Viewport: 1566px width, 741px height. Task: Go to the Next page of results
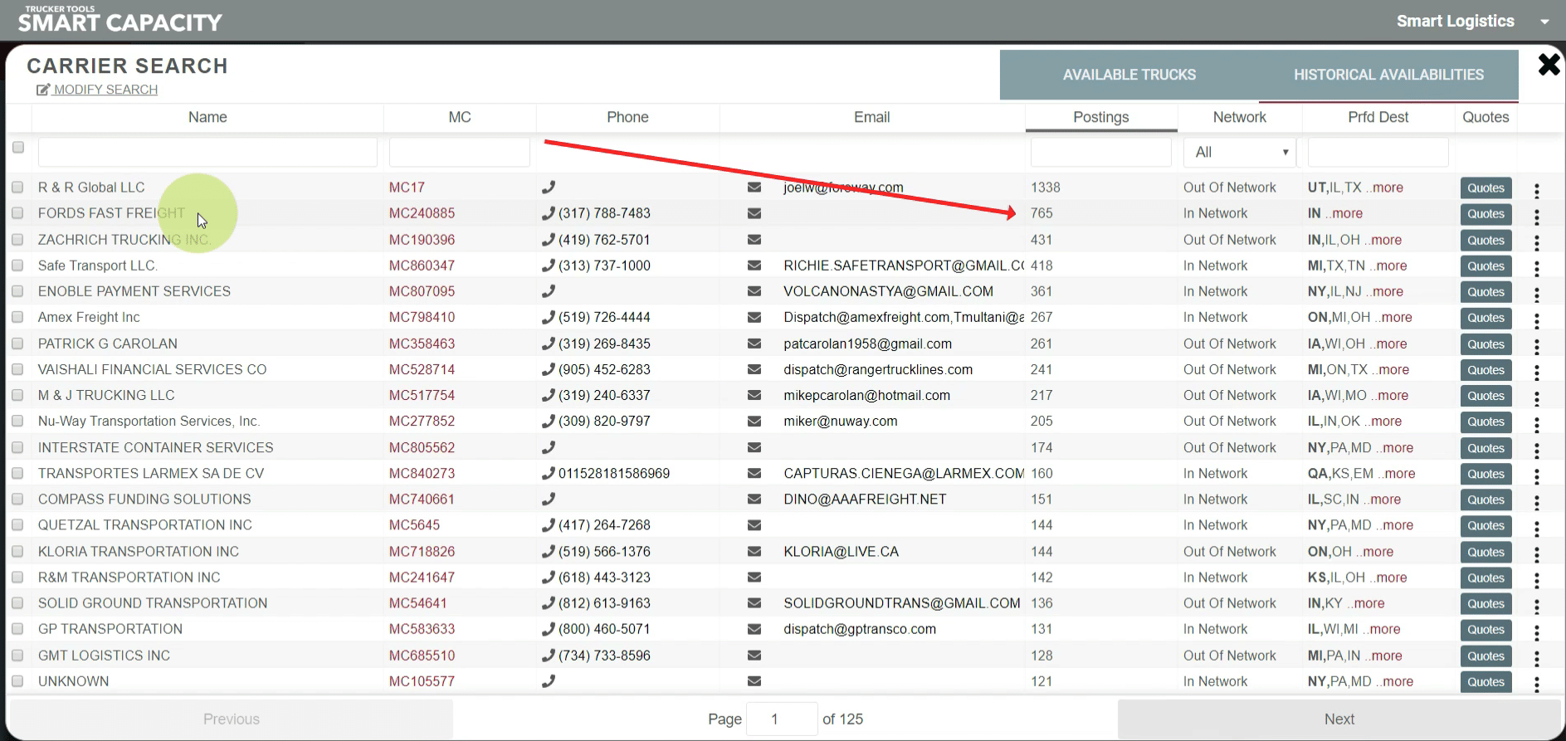tap(1339, 719)
